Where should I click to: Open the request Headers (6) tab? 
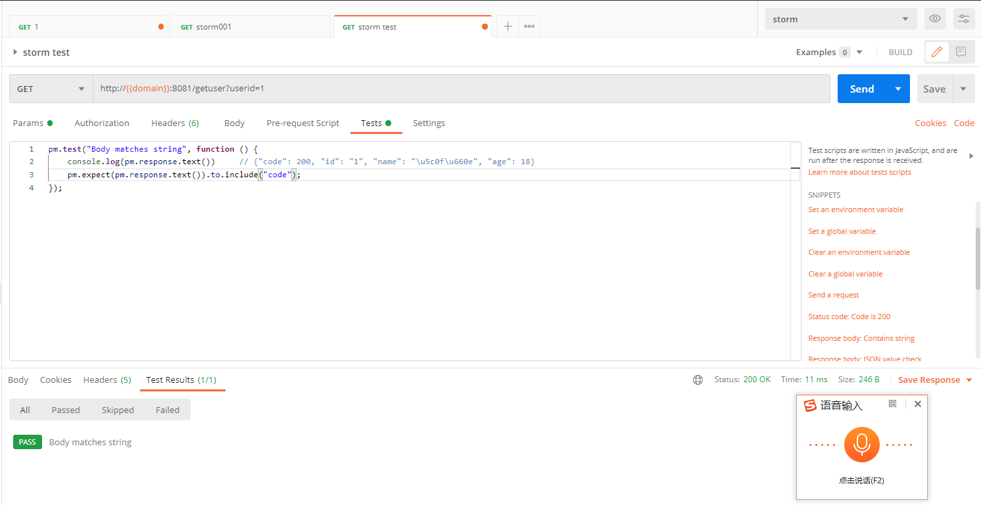(x=175, y=123)
